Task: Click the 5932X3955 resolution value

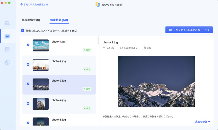Action: [x=130, y=48]
